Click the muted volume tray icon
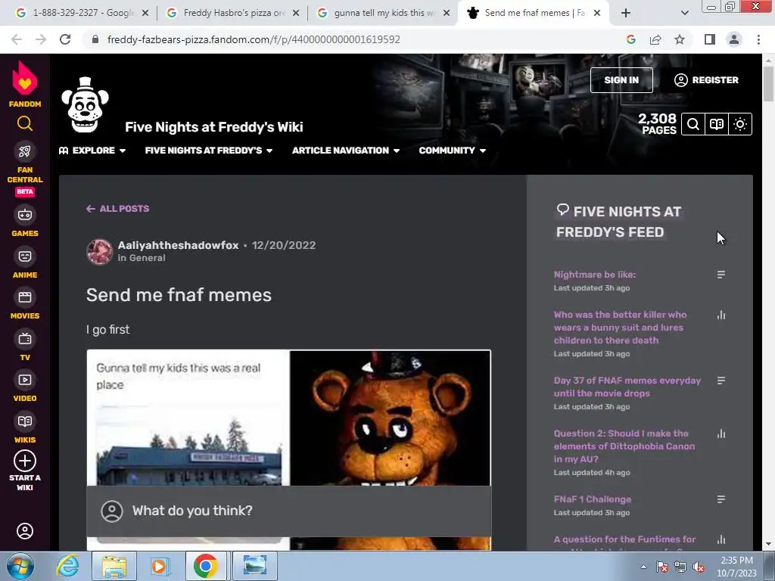This screenshot has height=581, width=775. click(x=699, y=567)
